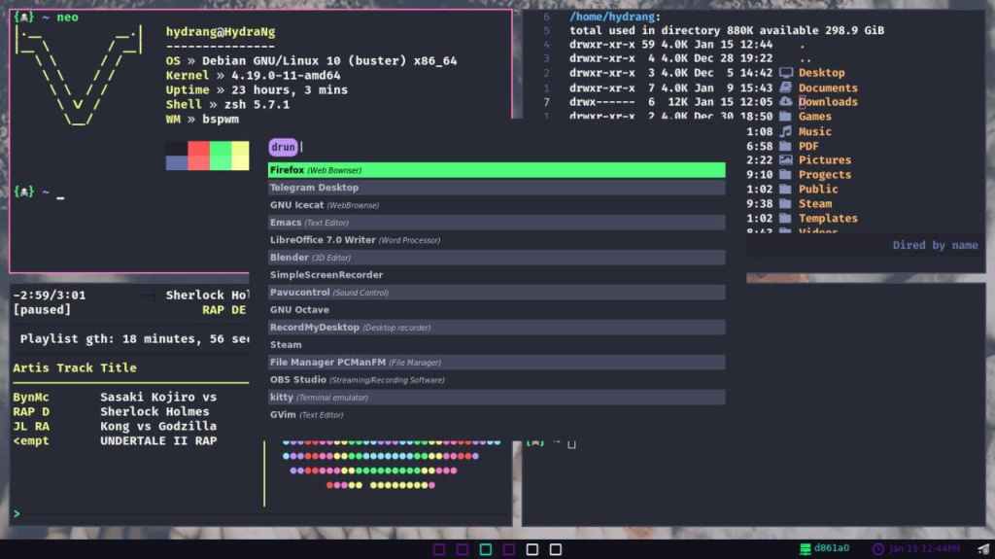The height and width of the screenshot is (559, 995).
Task: Open the Steam directory in Dired
Action: (x=814, y=204)
